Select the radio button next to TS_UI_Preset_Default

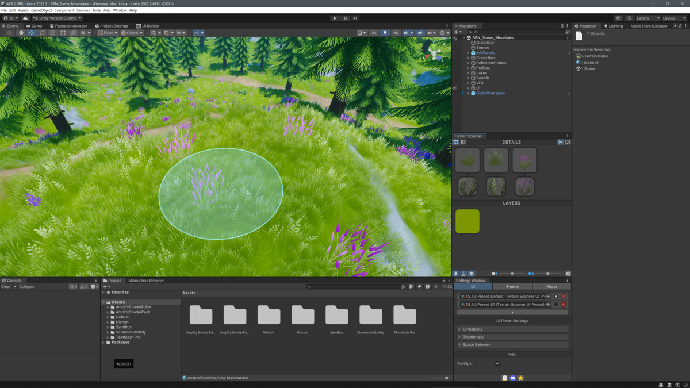point(555,297)
